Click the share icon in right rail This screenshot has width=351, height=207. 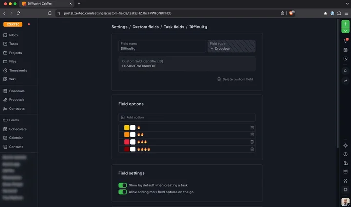(x=346, y=81)
